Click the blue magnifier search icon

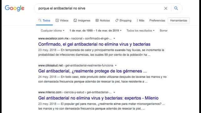click(x=176, y=8)
